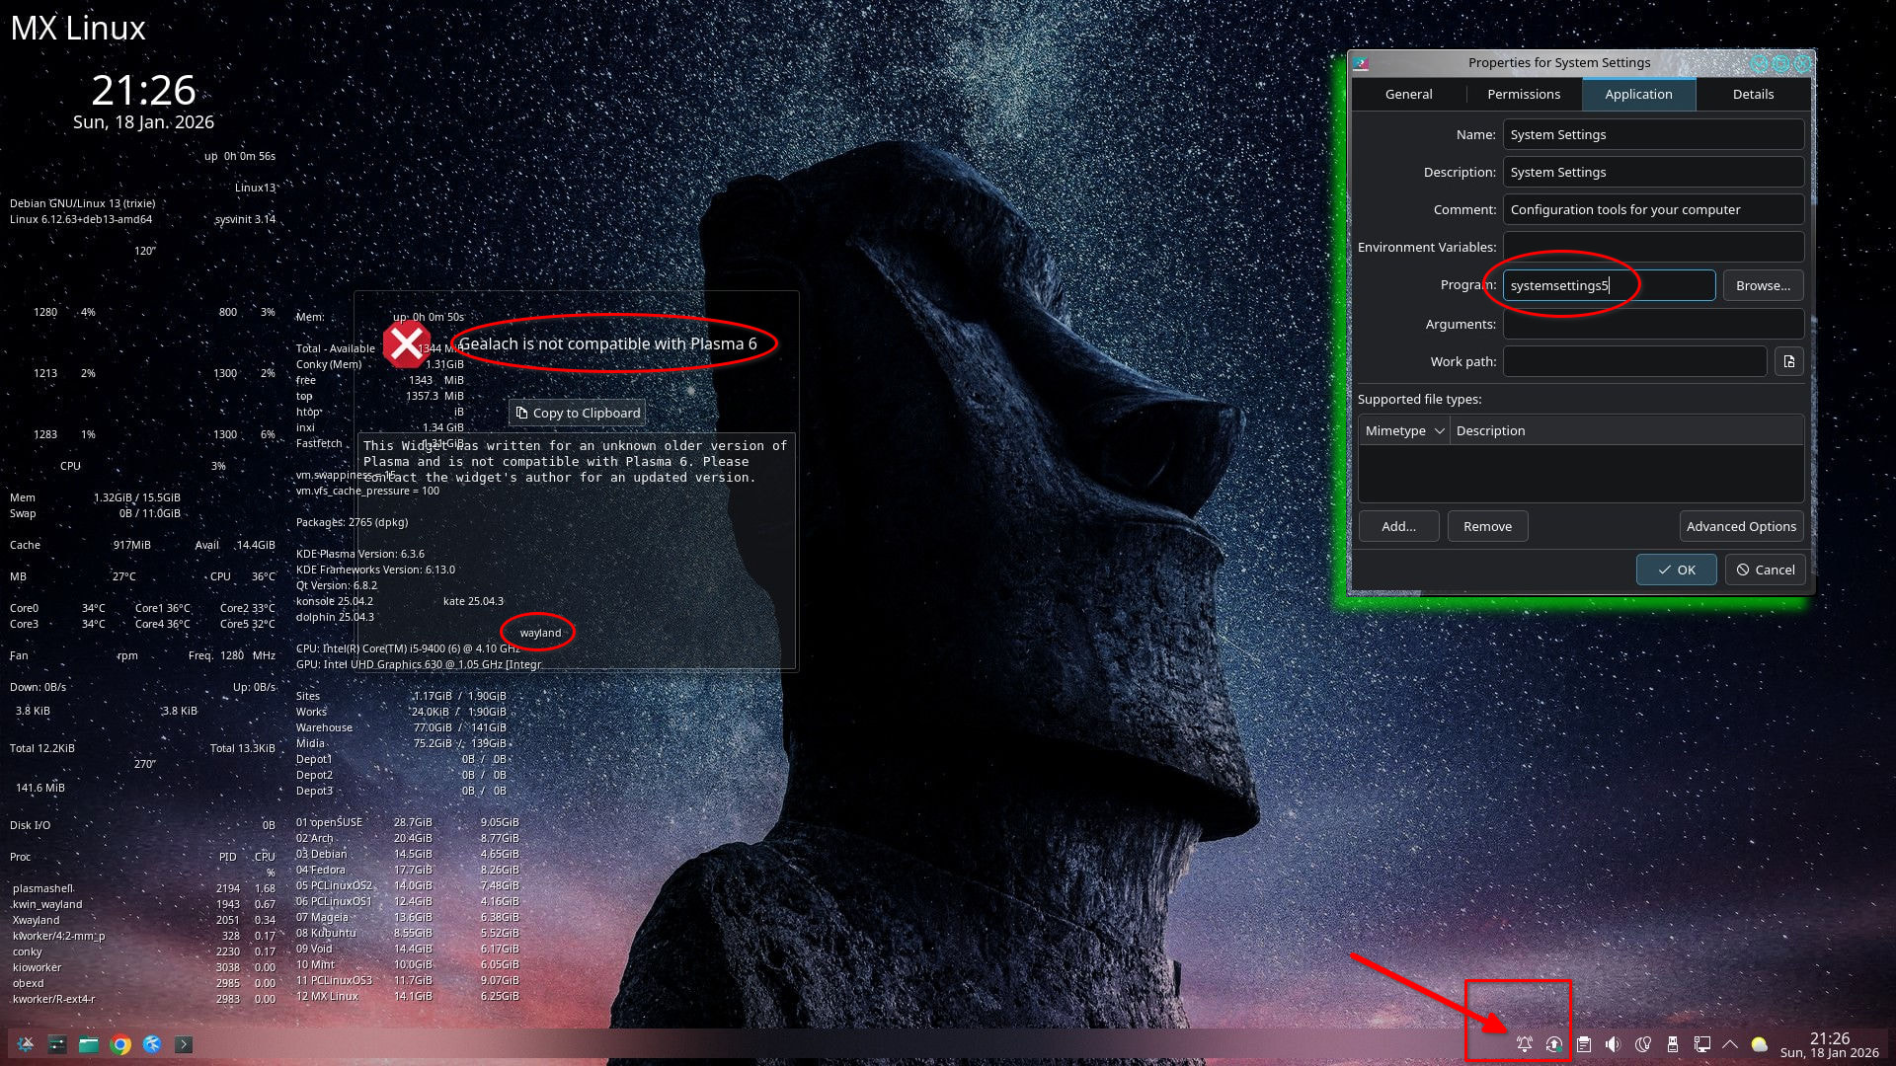Launch Google Chrome from the taskbar
The image size is (1896, 1066).
[120, 1044]
